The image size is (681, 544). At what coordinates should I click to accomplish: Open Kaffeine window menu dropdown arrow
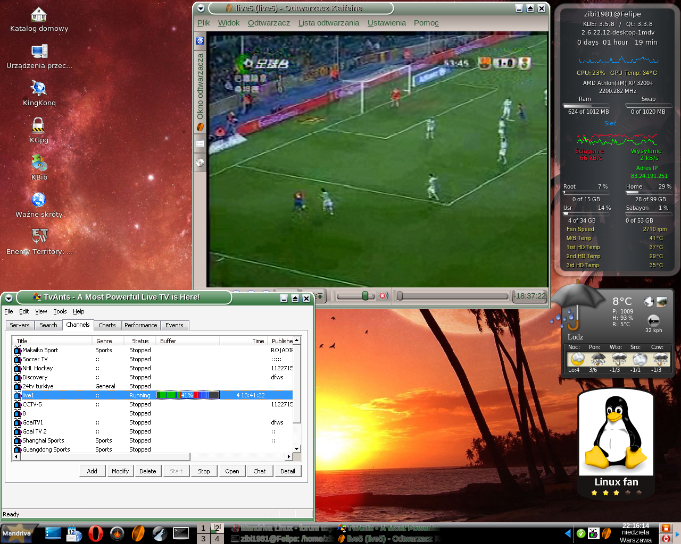(201, 8)
